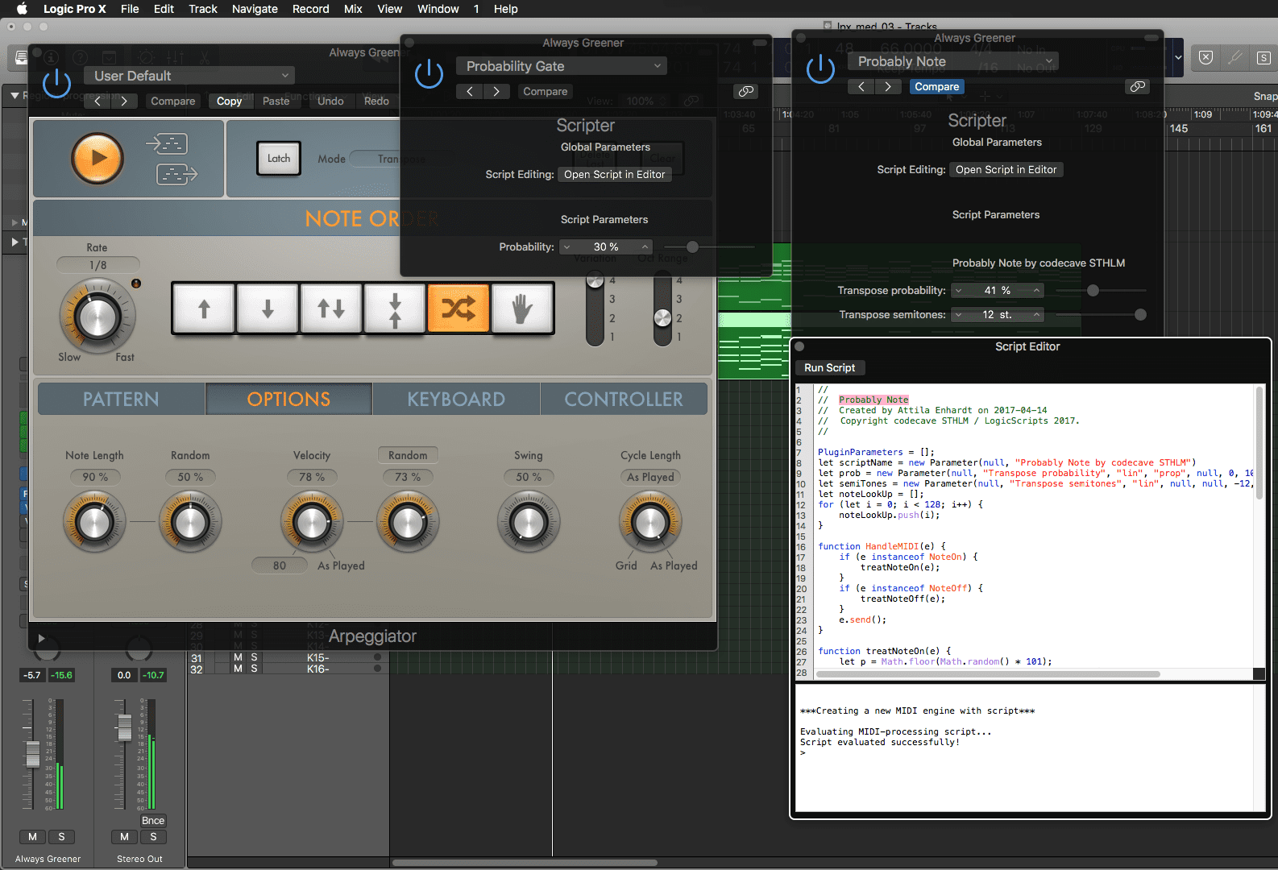This screenshot has width=1278, height=870.
Task: Open the User Default preset dropdown
Action: coord(189,76)
